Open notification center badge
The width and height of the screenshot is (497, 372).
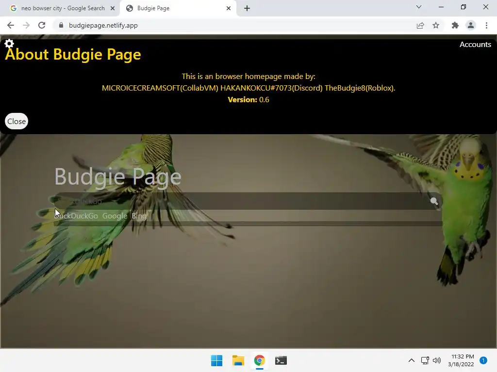(483, 360)
